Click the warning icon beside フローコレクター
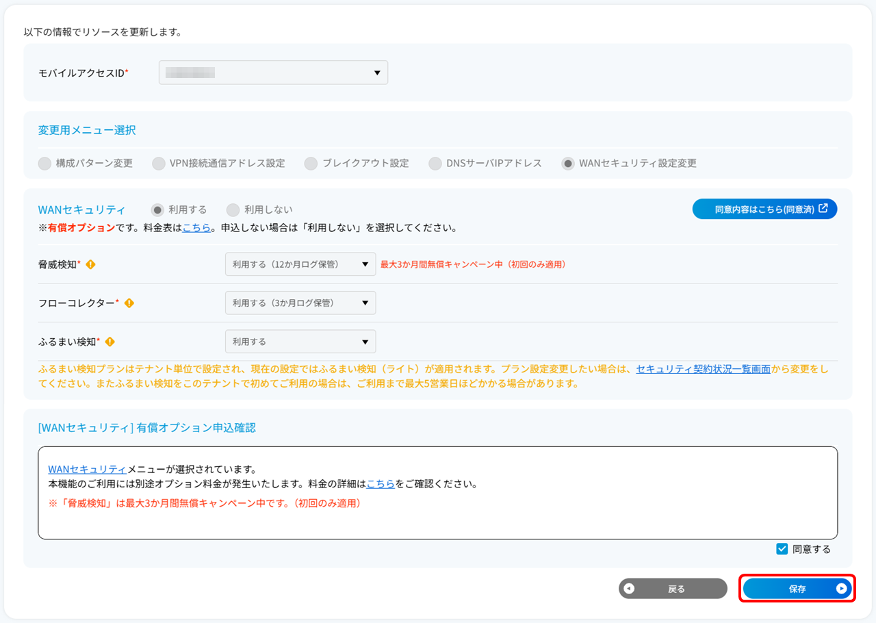 pos(129,303)
